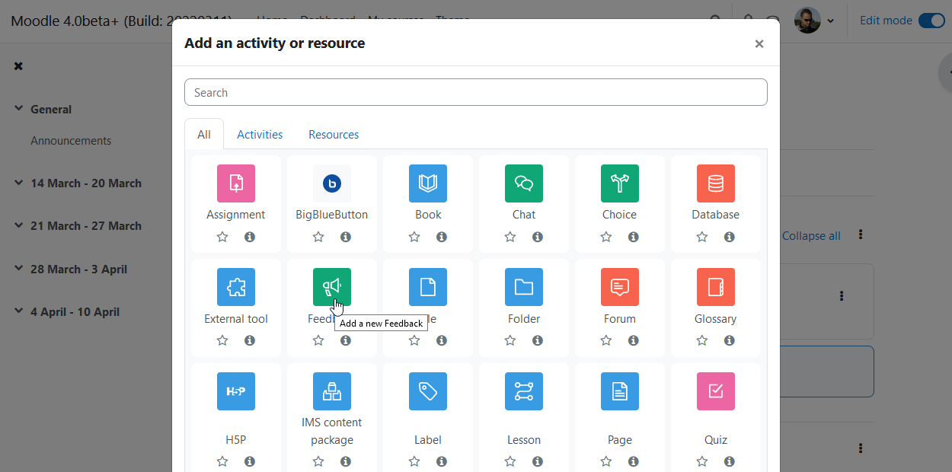Show info for Database activity

click(730, 237)
